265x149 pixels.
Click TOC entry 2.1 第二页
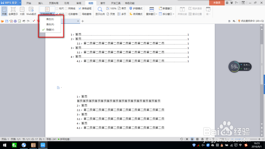(x=133, y=43)
